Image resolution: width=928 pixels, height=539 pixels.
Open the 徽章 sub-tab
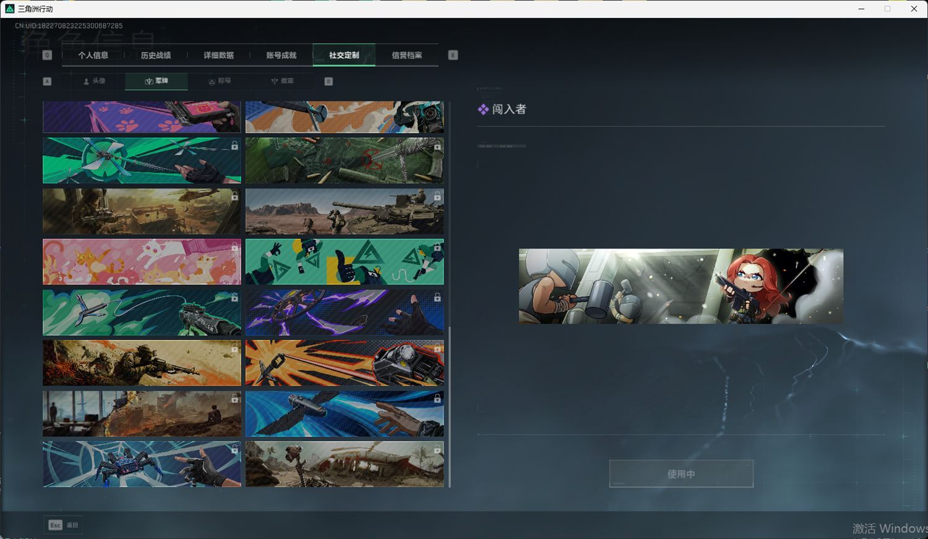[x=282, y=81]
